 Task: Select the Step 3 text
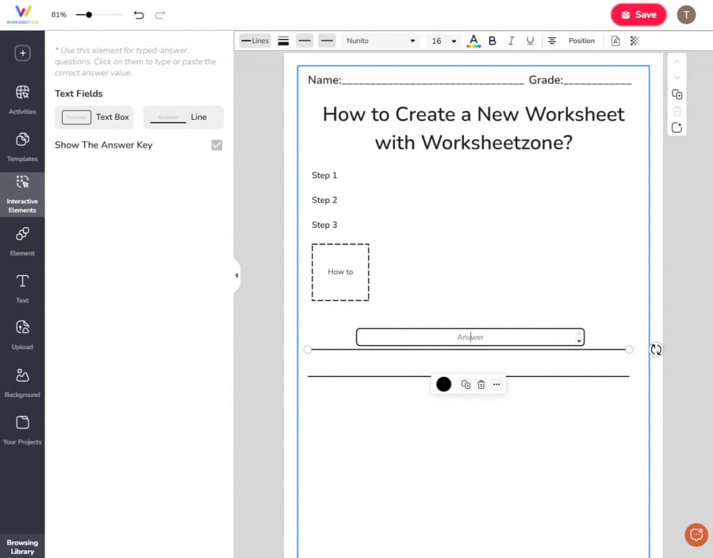tap(324, 225)
